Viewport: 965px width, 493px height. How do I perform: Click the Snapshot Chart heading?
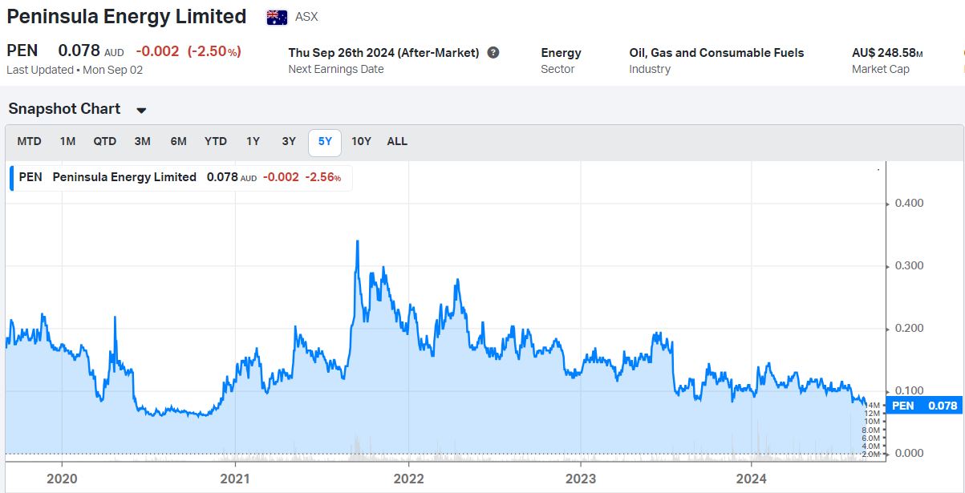point(64,109)
